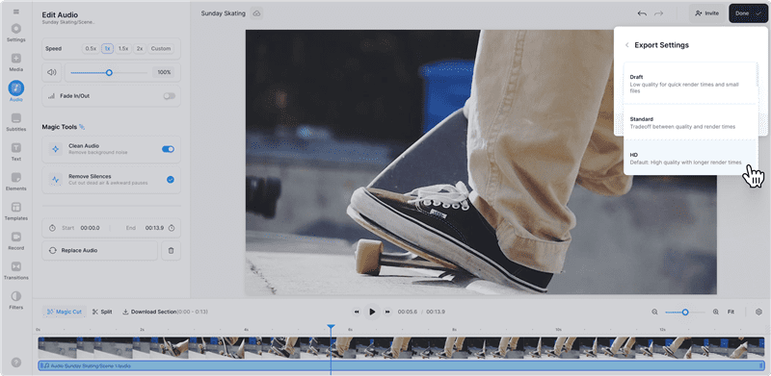Viewport: 771px width, 376px height.
Task: Select the 0.5x speed option
Action: tap(91, 49)
